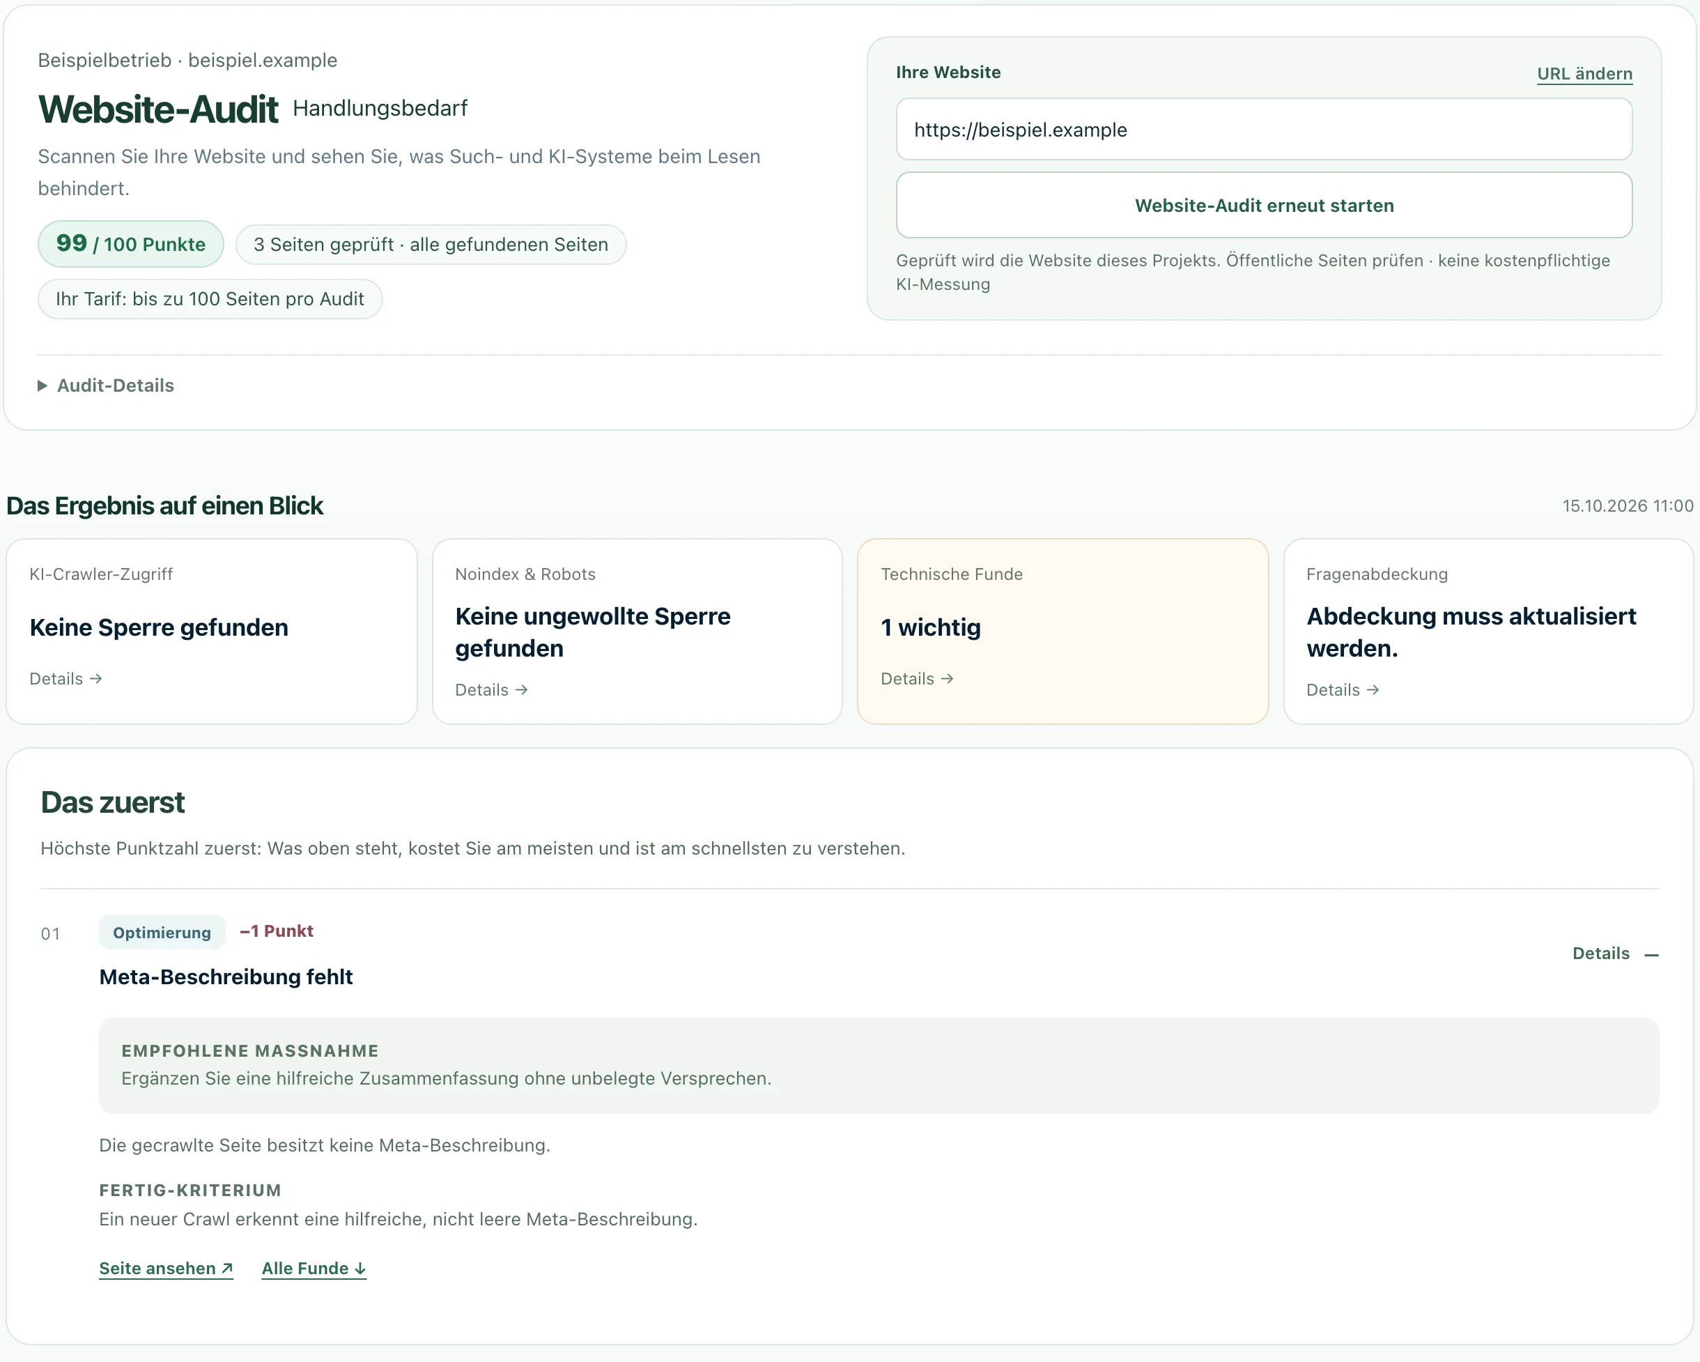The height and width of the screenshot is (1362, 1700).
Task: Open Seite ansehen external link
Action: pos(166,1268)
